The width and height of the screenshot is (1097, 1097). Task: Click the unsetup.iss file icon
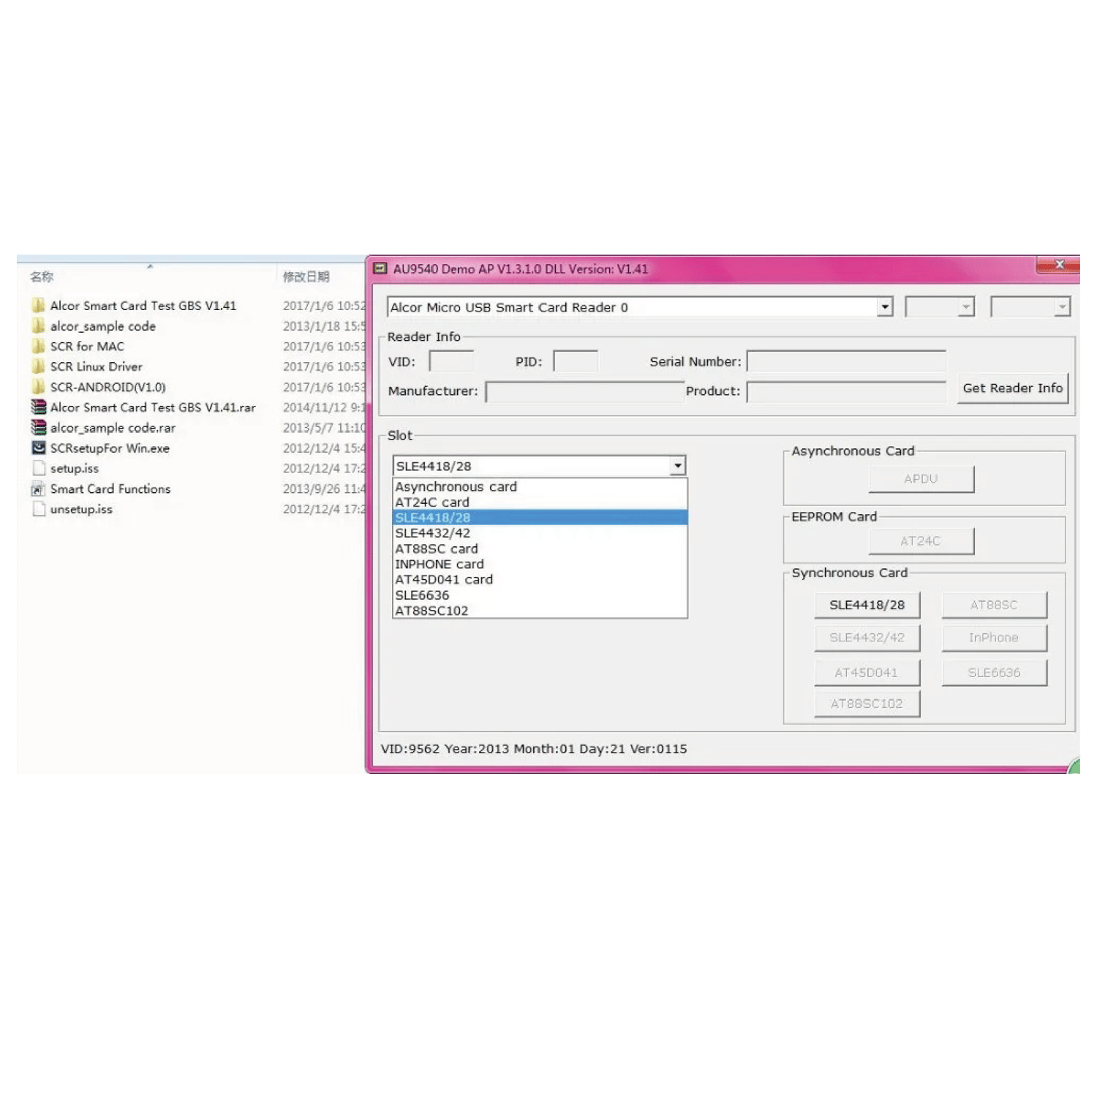pos(39,509)
